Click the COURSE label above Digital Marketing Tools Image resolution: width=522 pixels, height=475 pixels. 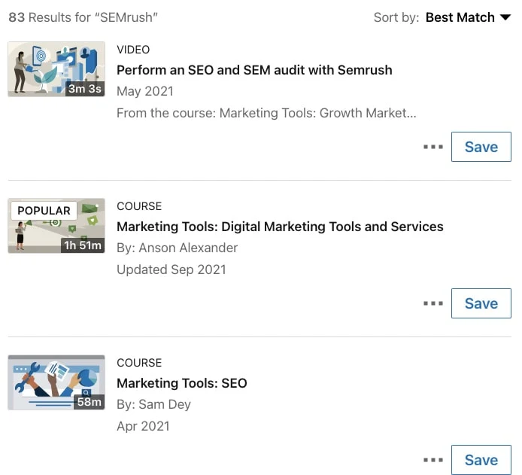pos(139,206)
